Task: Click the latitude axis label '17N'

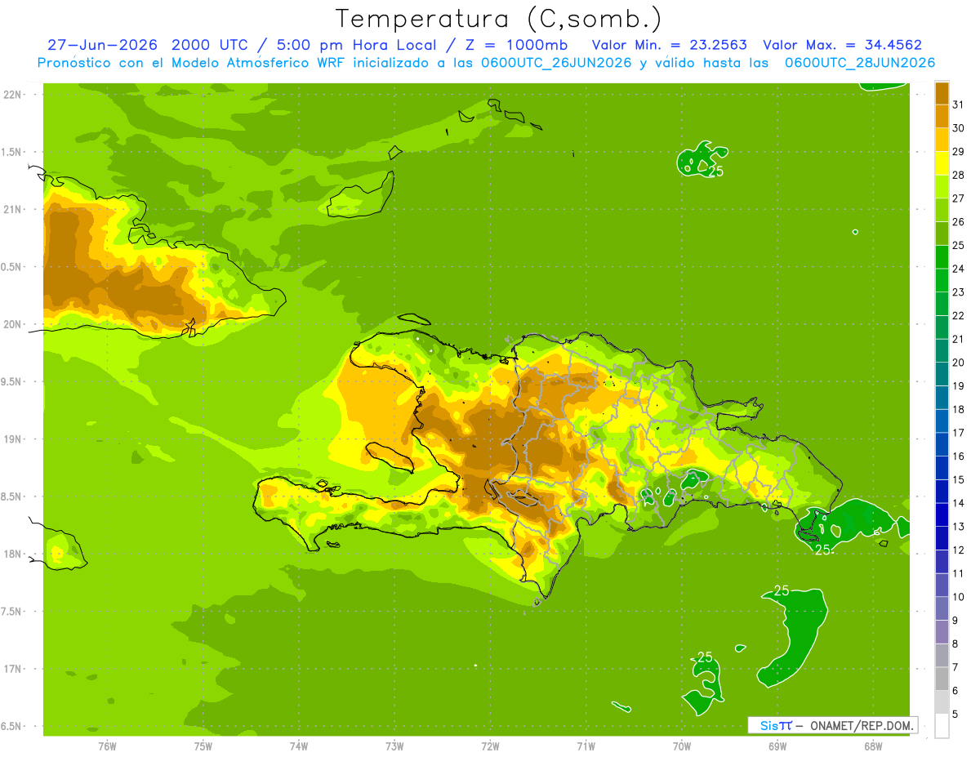Action: (x=12, y=669)
